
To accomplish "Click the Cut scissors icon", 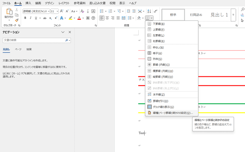I will tap(17, 10).
